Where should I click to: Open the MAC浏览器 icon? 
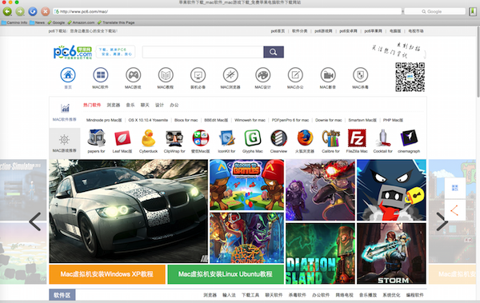point(230,75)
